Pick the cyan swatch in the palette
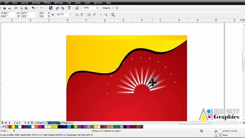This screenshot has height=138, width=245. tap(69, 127)
